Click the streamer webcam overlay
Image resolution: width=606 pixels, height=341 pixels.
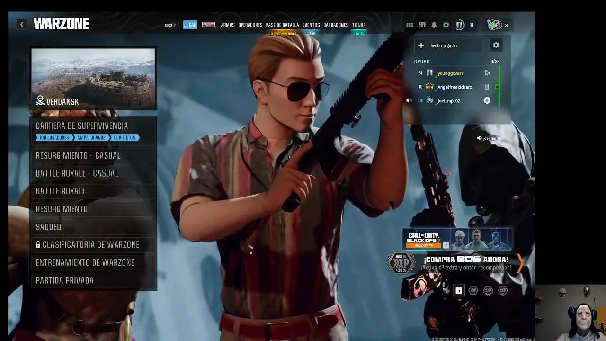570,313
